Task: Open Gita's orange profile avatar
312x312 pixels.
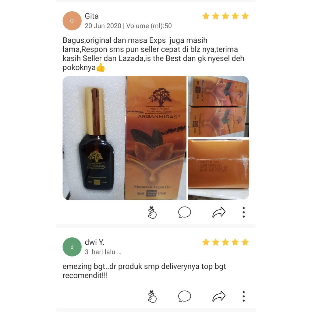Action: 72,21
